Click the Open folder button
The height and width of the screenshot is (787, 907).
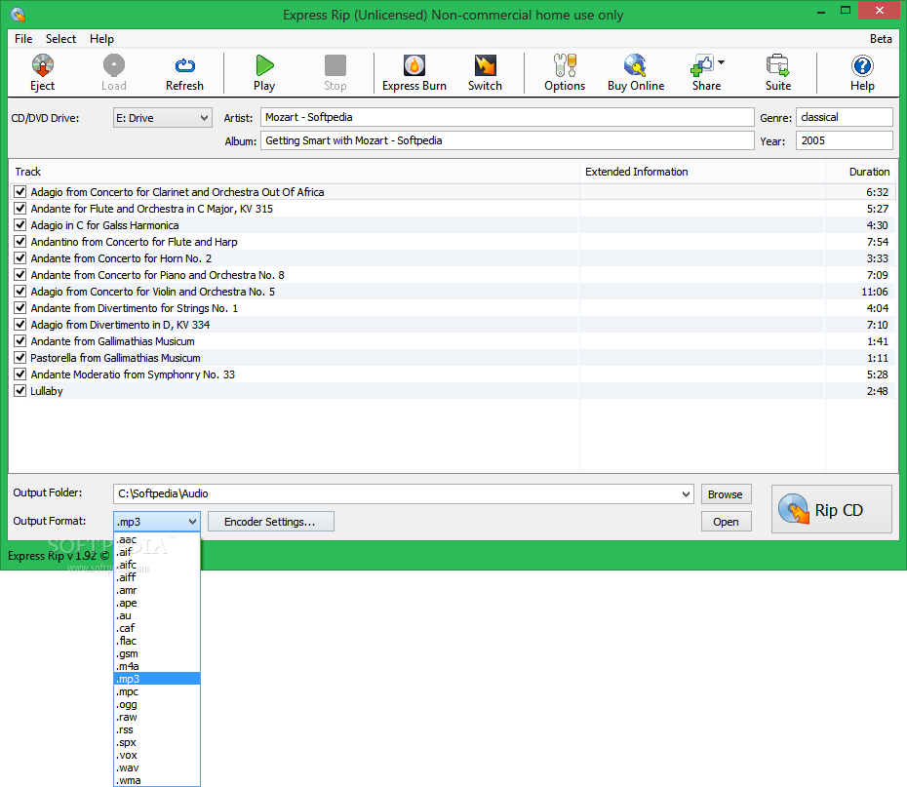tap(726, 522)
